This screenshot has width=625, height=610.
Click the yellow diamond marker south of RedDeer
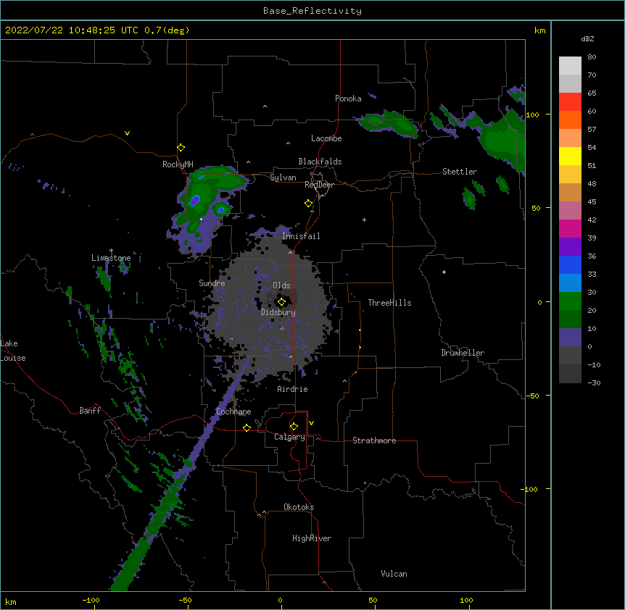(x=309, y=204)
